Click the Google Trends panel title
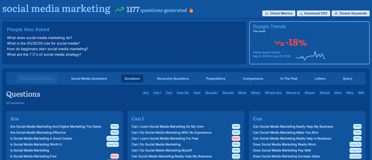 click(269, 27)
